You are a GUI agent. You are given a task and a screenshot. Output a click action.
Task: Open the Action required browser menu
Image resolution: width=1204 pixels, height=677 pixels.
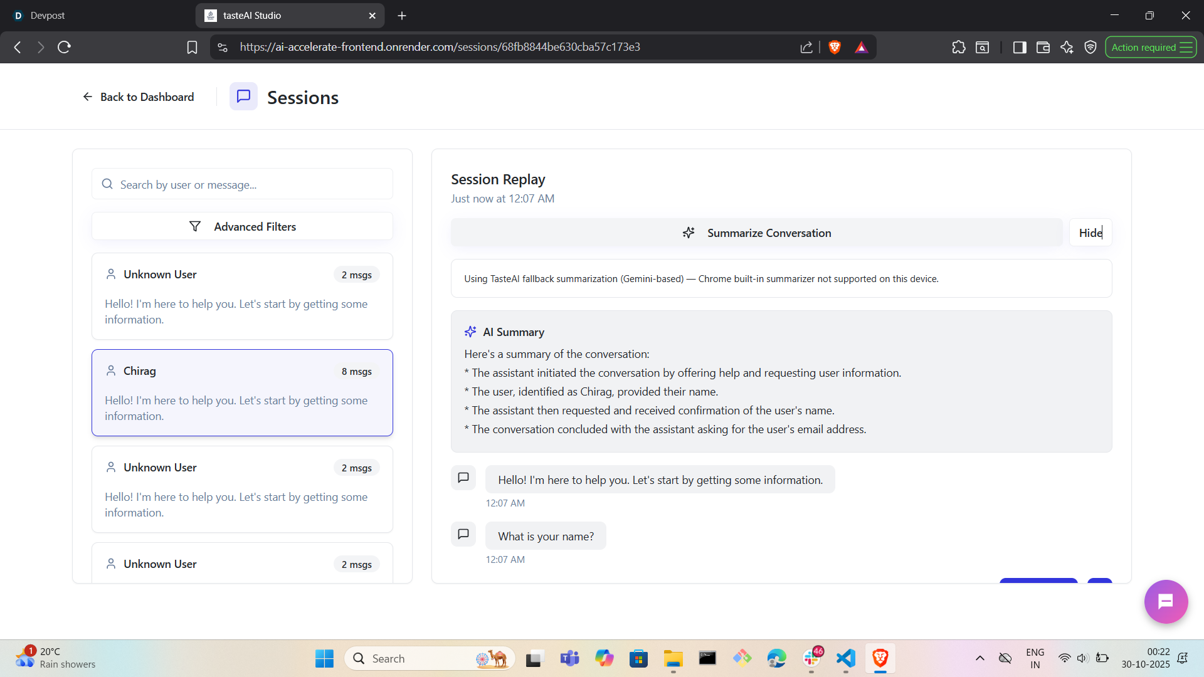pos(1150,47)
